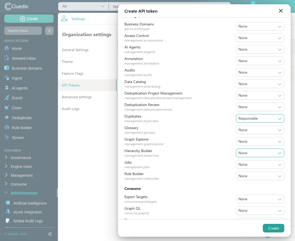Open the Data Catalog permission dropdown

point(260,84)
